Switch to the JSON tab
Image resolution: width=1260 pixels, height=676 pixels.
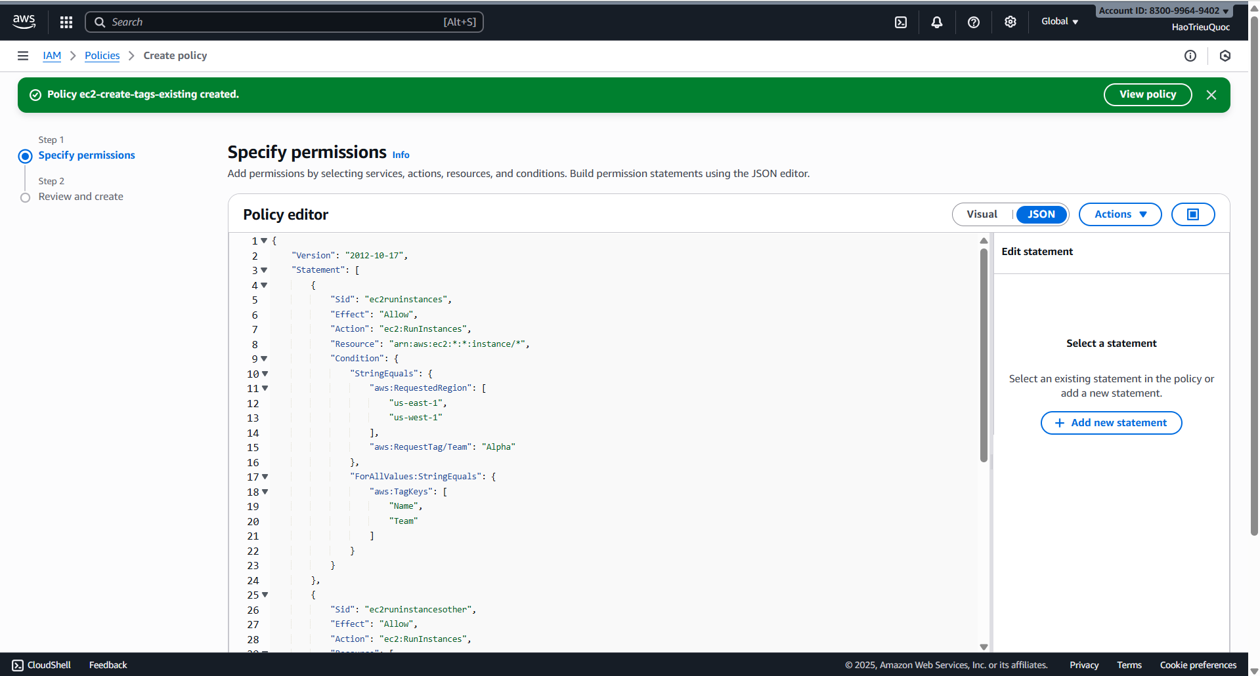(x=1041, y=214)
